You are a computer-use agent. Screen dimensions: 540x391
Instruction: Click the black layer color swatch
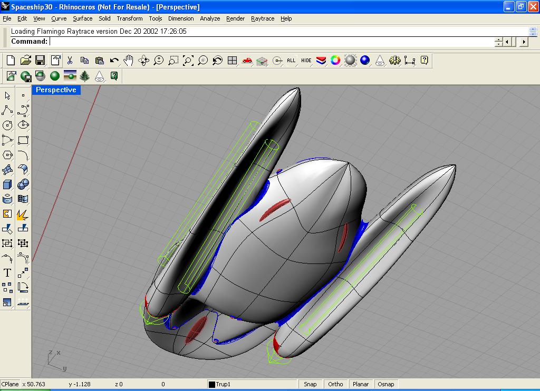212,385
